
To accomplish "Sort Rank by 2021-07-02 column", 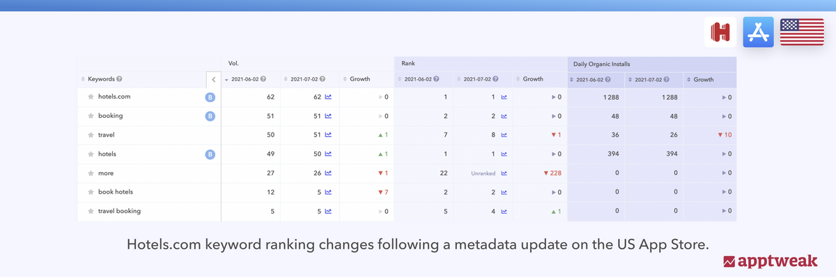I will [459, 79].
